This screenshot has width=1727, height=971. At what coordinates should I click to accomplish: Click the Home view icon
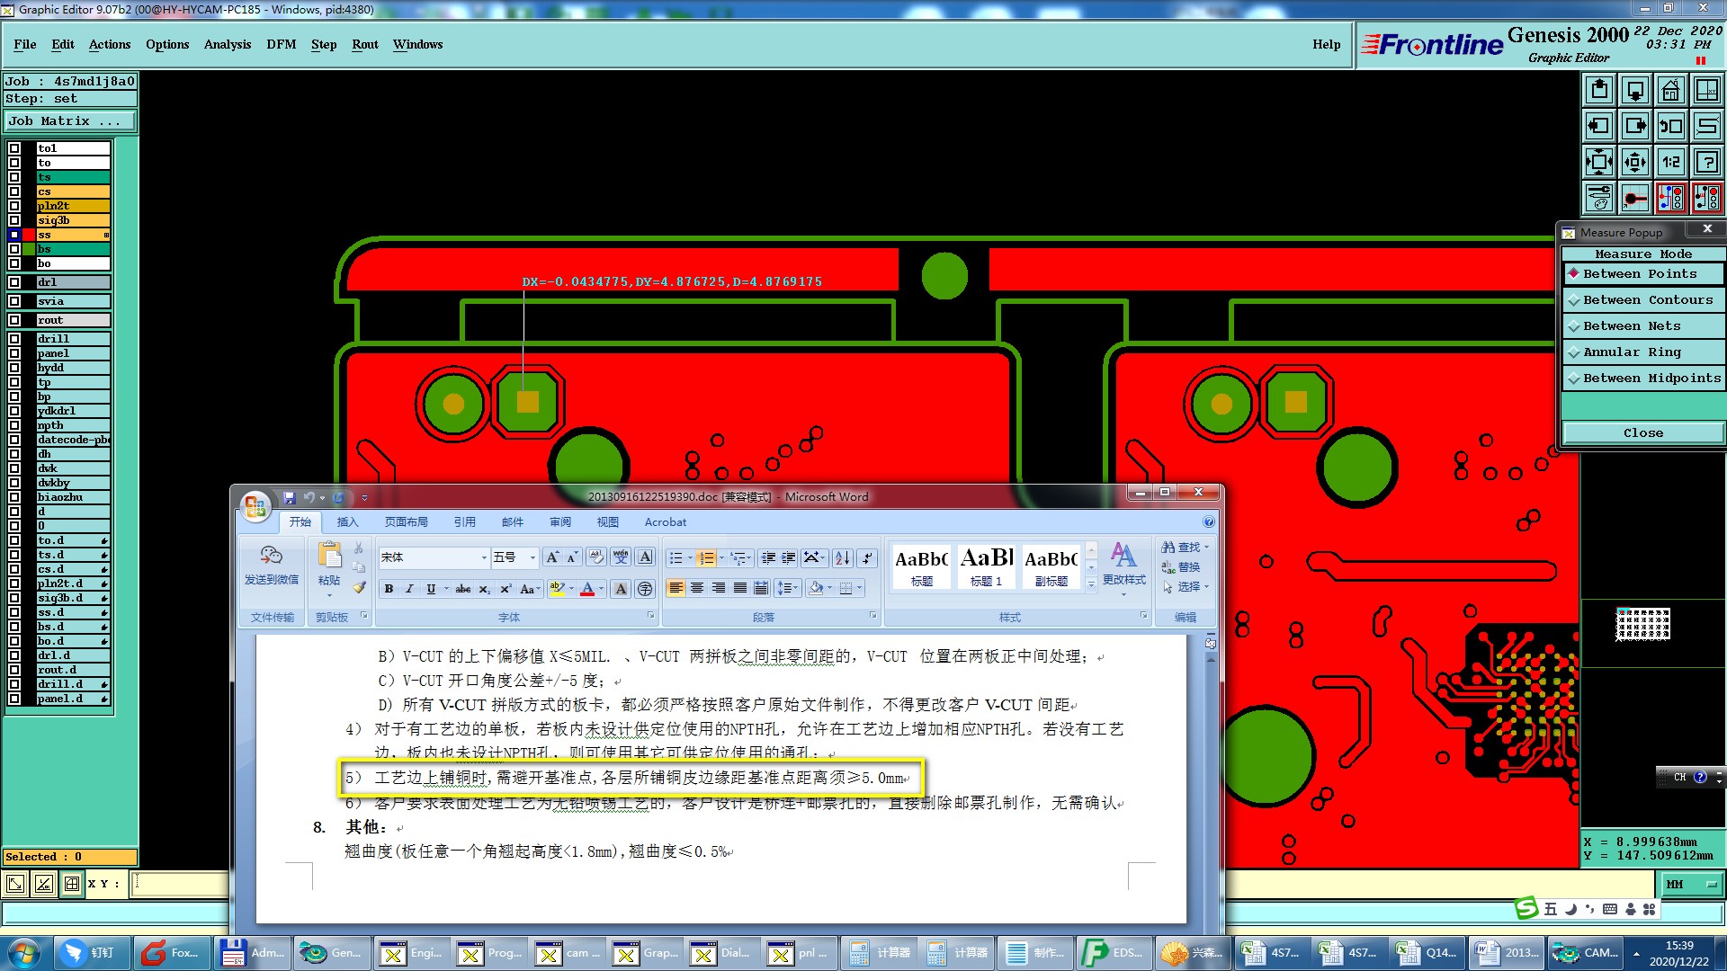(x=1670, y=90)
